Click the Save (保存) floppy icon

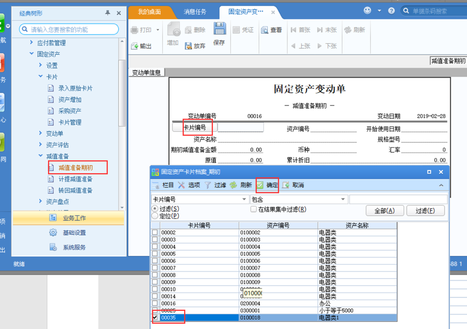[x=220, y=29]
